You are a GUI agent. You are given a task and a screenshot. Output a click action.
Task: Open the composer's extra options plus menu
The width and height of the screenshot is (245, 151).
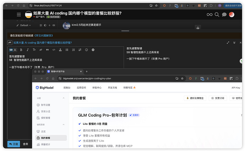[93, 50]
